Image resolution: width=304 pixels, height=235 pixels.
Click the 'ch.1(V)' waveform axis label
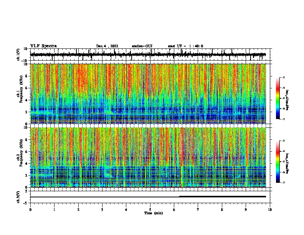point(18,55)
